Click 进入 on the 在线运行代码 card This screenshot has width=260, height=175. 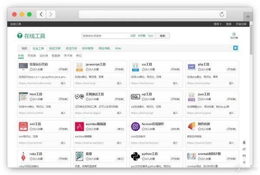click(63, 83)
